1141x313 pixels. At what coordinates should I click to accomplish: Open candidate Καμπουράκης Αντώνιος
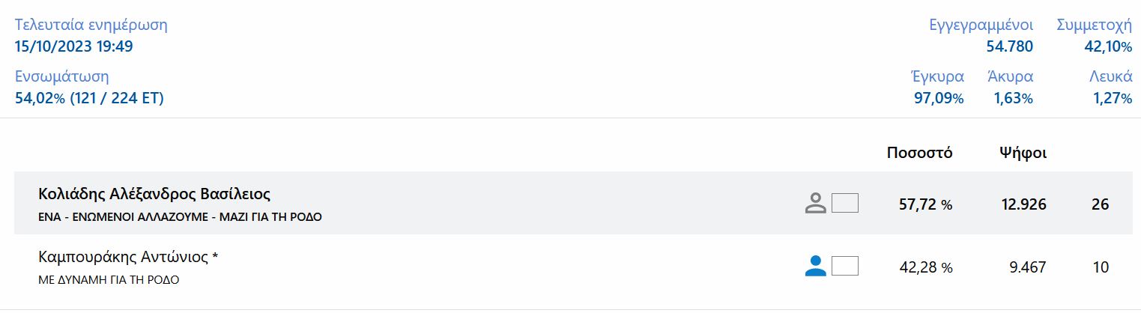[x=128, y=258]
